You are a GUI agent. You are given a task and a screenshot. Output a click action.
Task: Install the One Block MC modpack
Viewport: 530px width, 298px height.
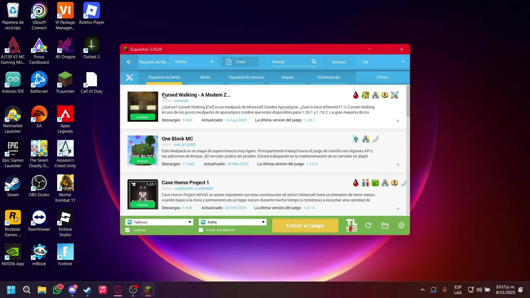click(142, 161)
